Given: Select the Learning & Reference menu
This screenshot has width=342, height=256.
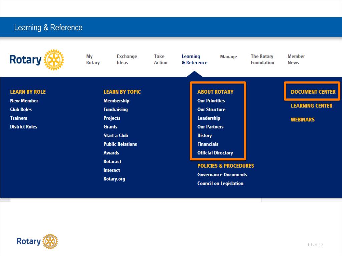Looking at the screenshot, I should point(195,59).
